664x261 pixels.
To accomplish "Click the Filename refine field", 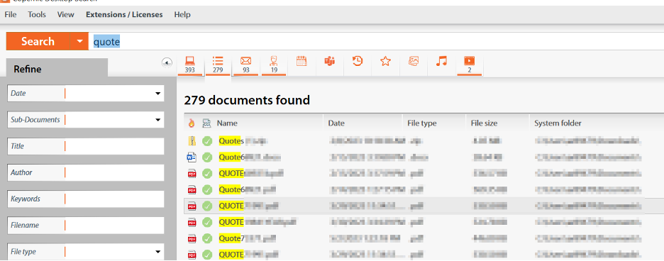I will [x=86, y=225].
